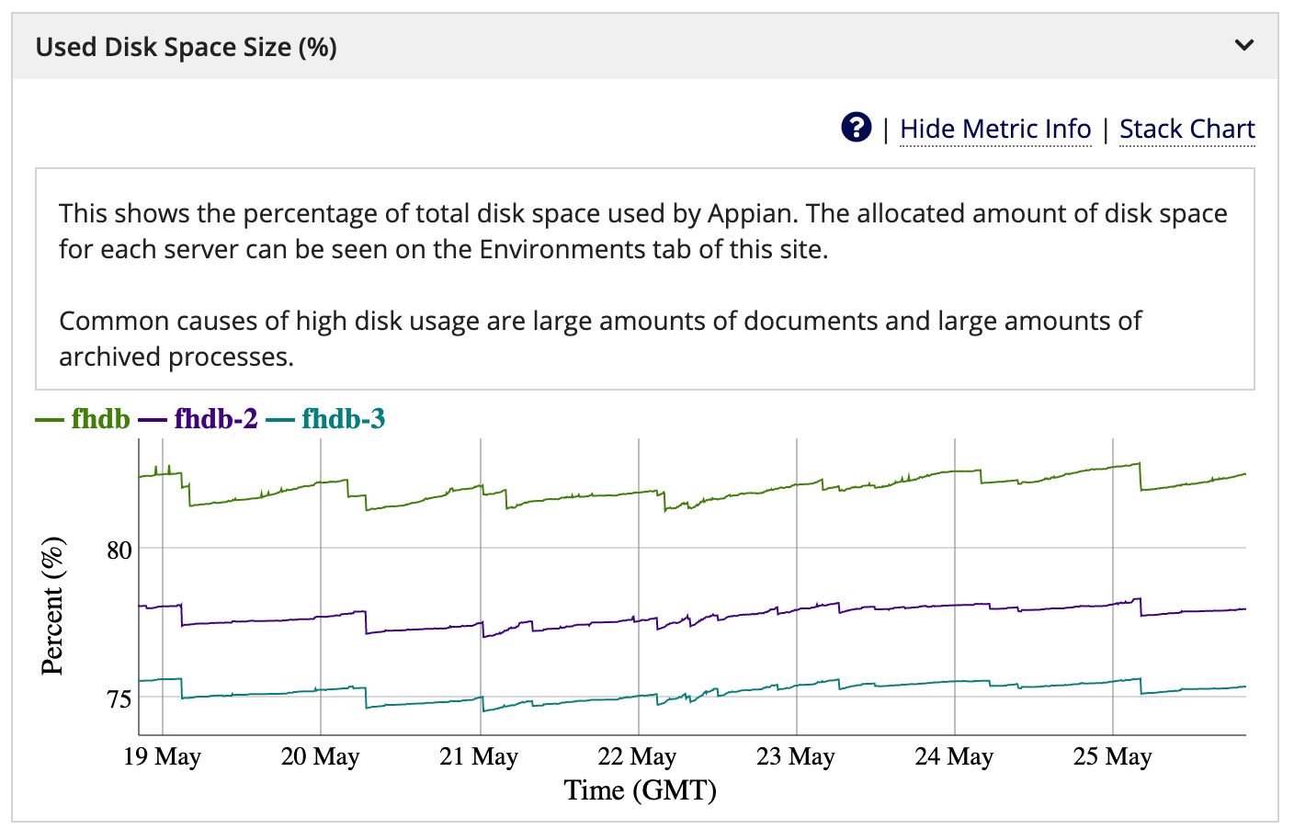The image size is (1294, 840).
Task: Click the metric description starting 'This shows the percentage'
Action: click(x=643, y=232)
